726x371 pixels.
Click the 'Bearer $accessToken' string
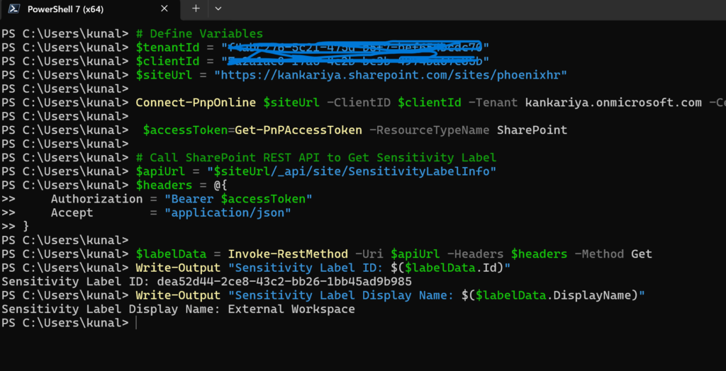coord(238,199)
